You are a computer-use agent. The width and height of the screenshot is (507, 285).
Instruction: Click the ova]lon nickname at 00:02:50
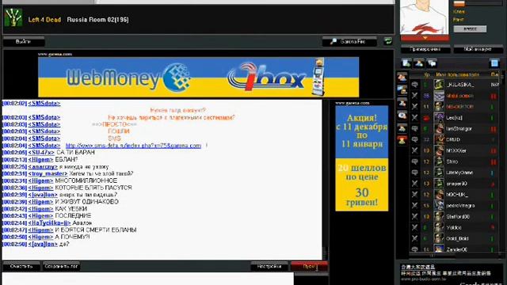[x=43, y=245]
